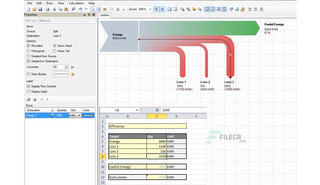Uncheck the Rounded option
The image size is (320, 185).
click(x=28, y=46)
